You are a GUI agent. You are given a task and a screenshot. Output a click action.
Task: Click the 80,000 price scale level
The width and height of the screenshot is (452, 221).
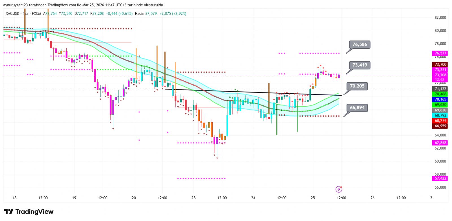coord(440,31)
